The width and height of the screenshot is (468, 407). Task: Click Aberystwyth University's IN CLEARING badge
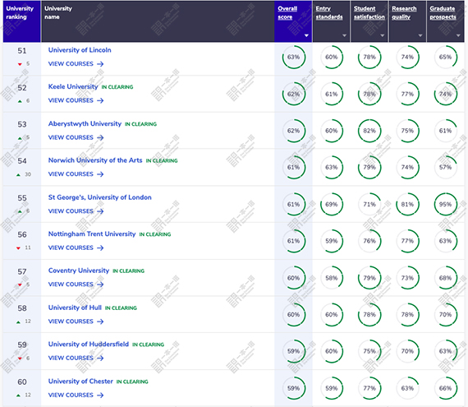tap(140, 124)
